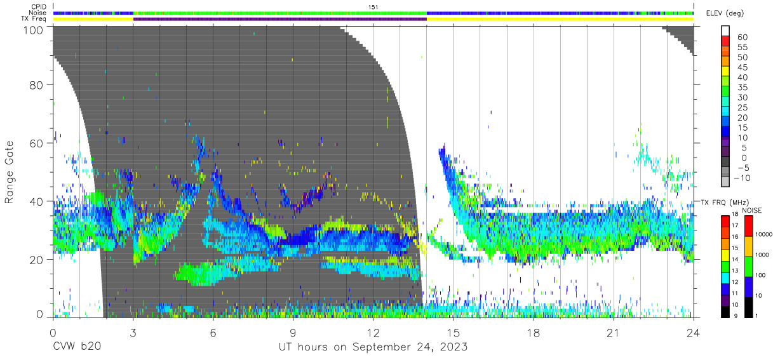Image resolution: width=780 pixels, height=360 pixels.
Task: Select ELEV legend value '−10'
Action: [x=743, y=178]
